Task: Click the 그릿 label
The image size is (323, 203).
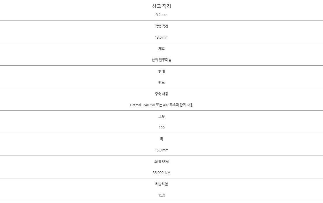Action: pos(161,116)
